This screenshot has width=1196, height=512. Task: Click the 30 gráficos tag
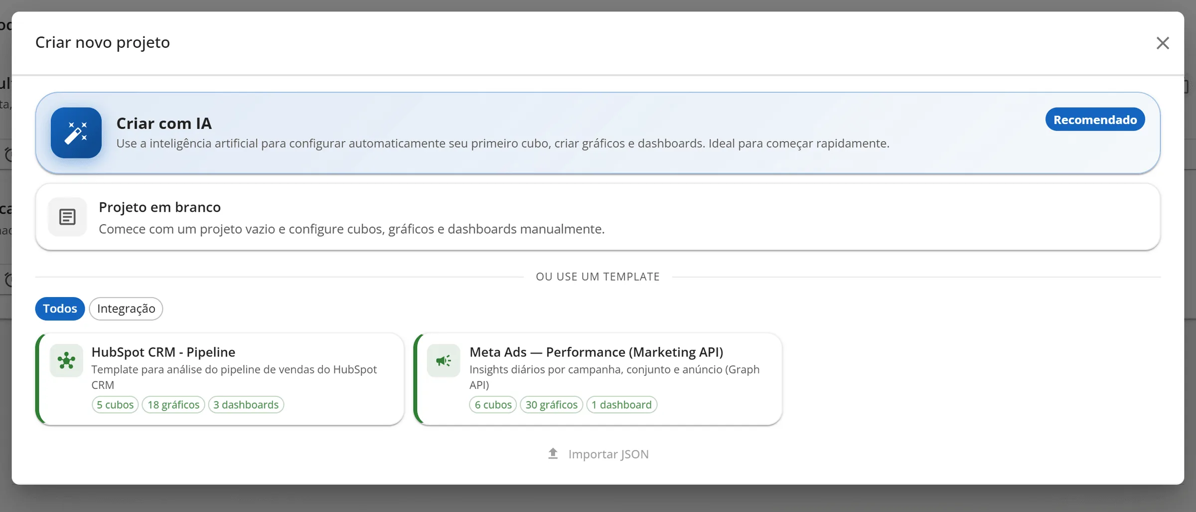(x=552, y=405)
